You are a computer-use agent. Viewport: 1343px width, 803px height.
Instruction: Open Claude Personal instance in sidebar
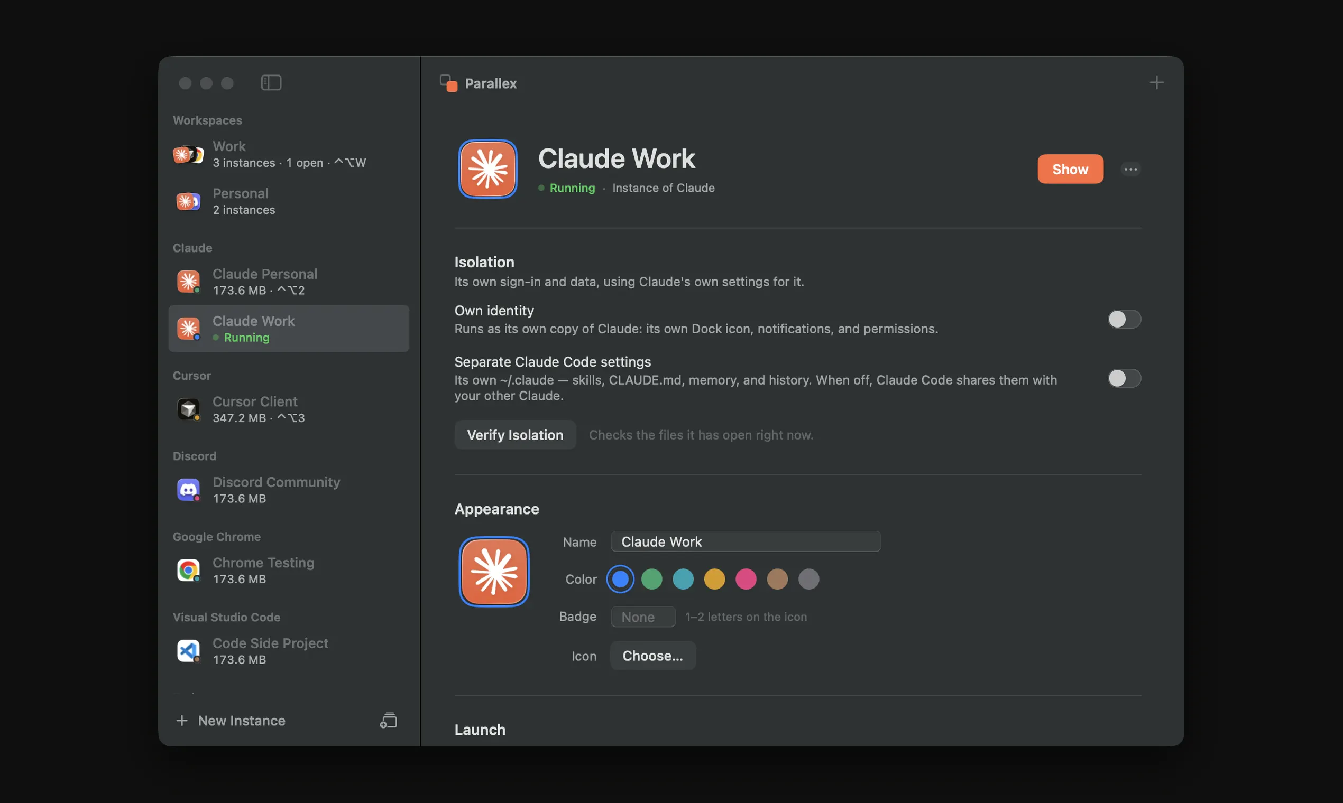[x=289, y=282]
